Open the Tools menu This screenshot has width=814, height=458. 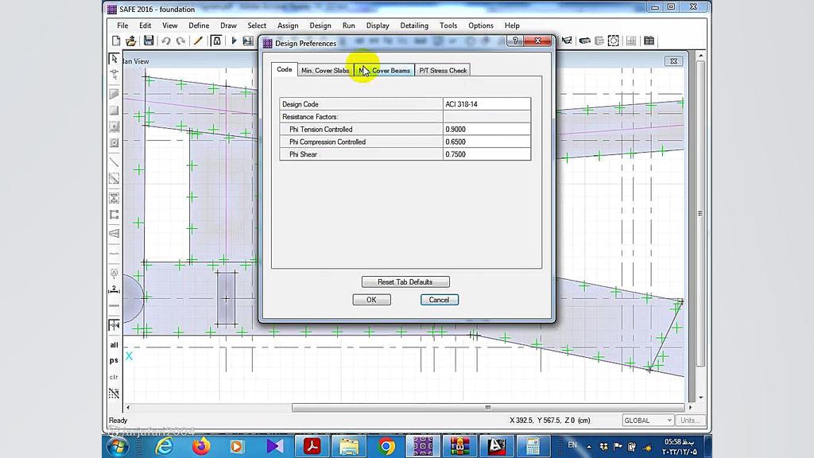(x=448, y=25)
